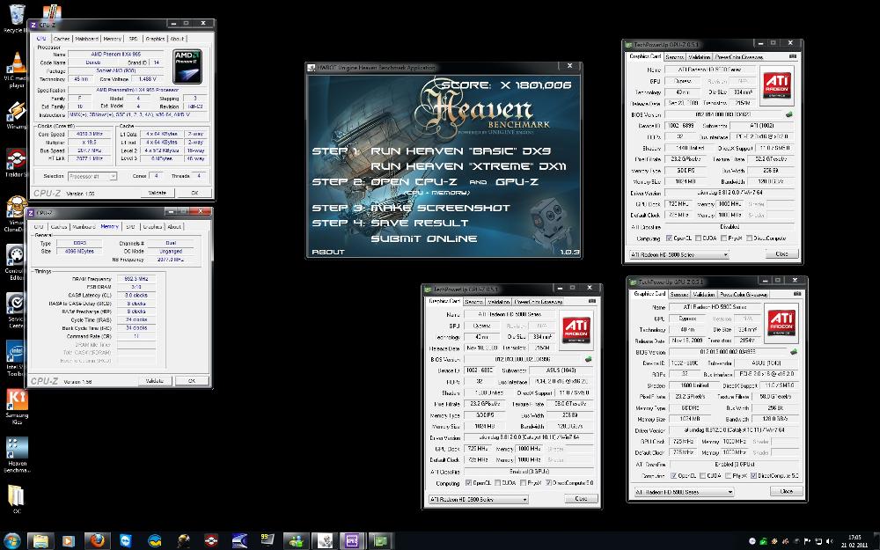The height and width of the screenshot is (550, 880).
Task: Select the Intel Toolbox desktop shortcut
Action: tap(15, 358)
